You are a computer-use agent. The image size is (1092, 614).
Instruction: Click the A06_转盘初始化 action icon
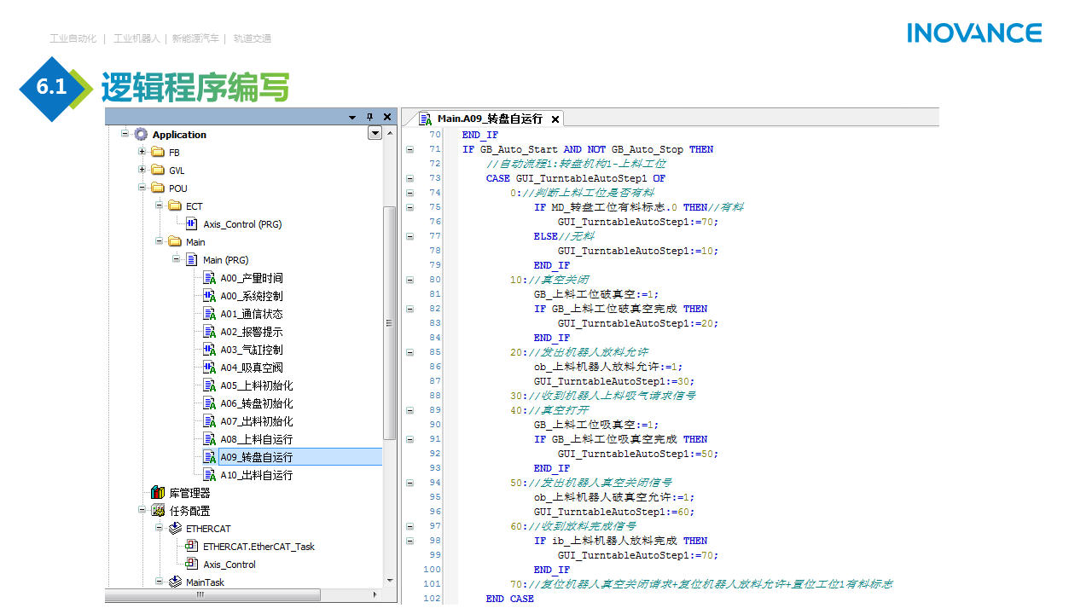209,403
